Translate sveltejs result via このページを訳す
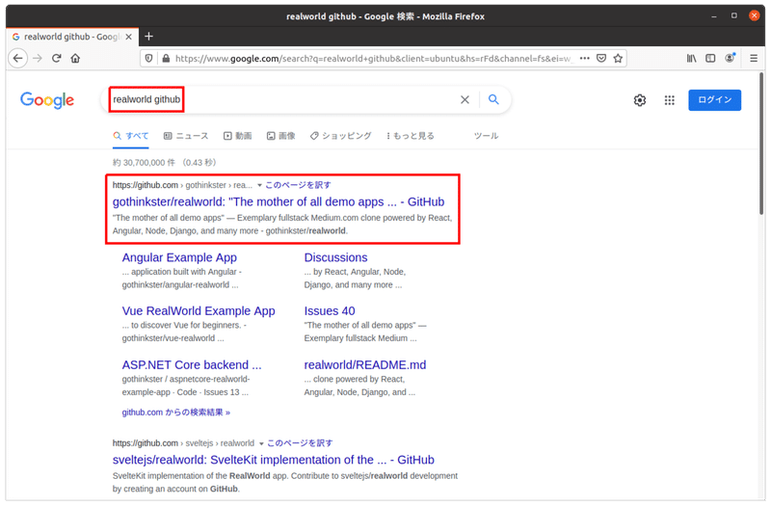 coord(300,443)
